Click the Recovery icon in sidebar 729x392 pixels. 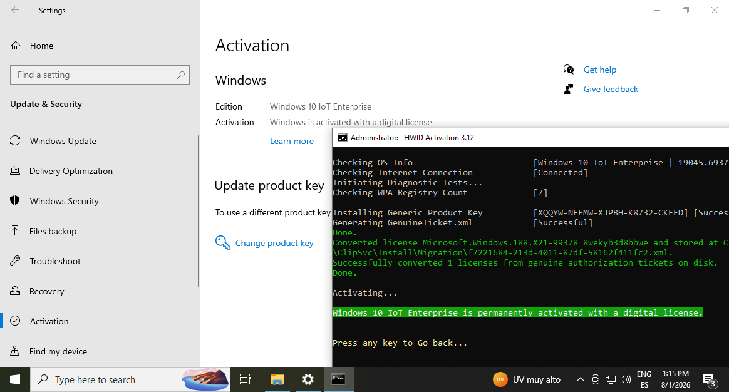tap(15, 291)
